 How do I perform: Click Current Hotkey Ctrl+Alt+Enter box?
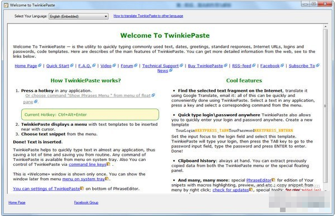(90, 115)
